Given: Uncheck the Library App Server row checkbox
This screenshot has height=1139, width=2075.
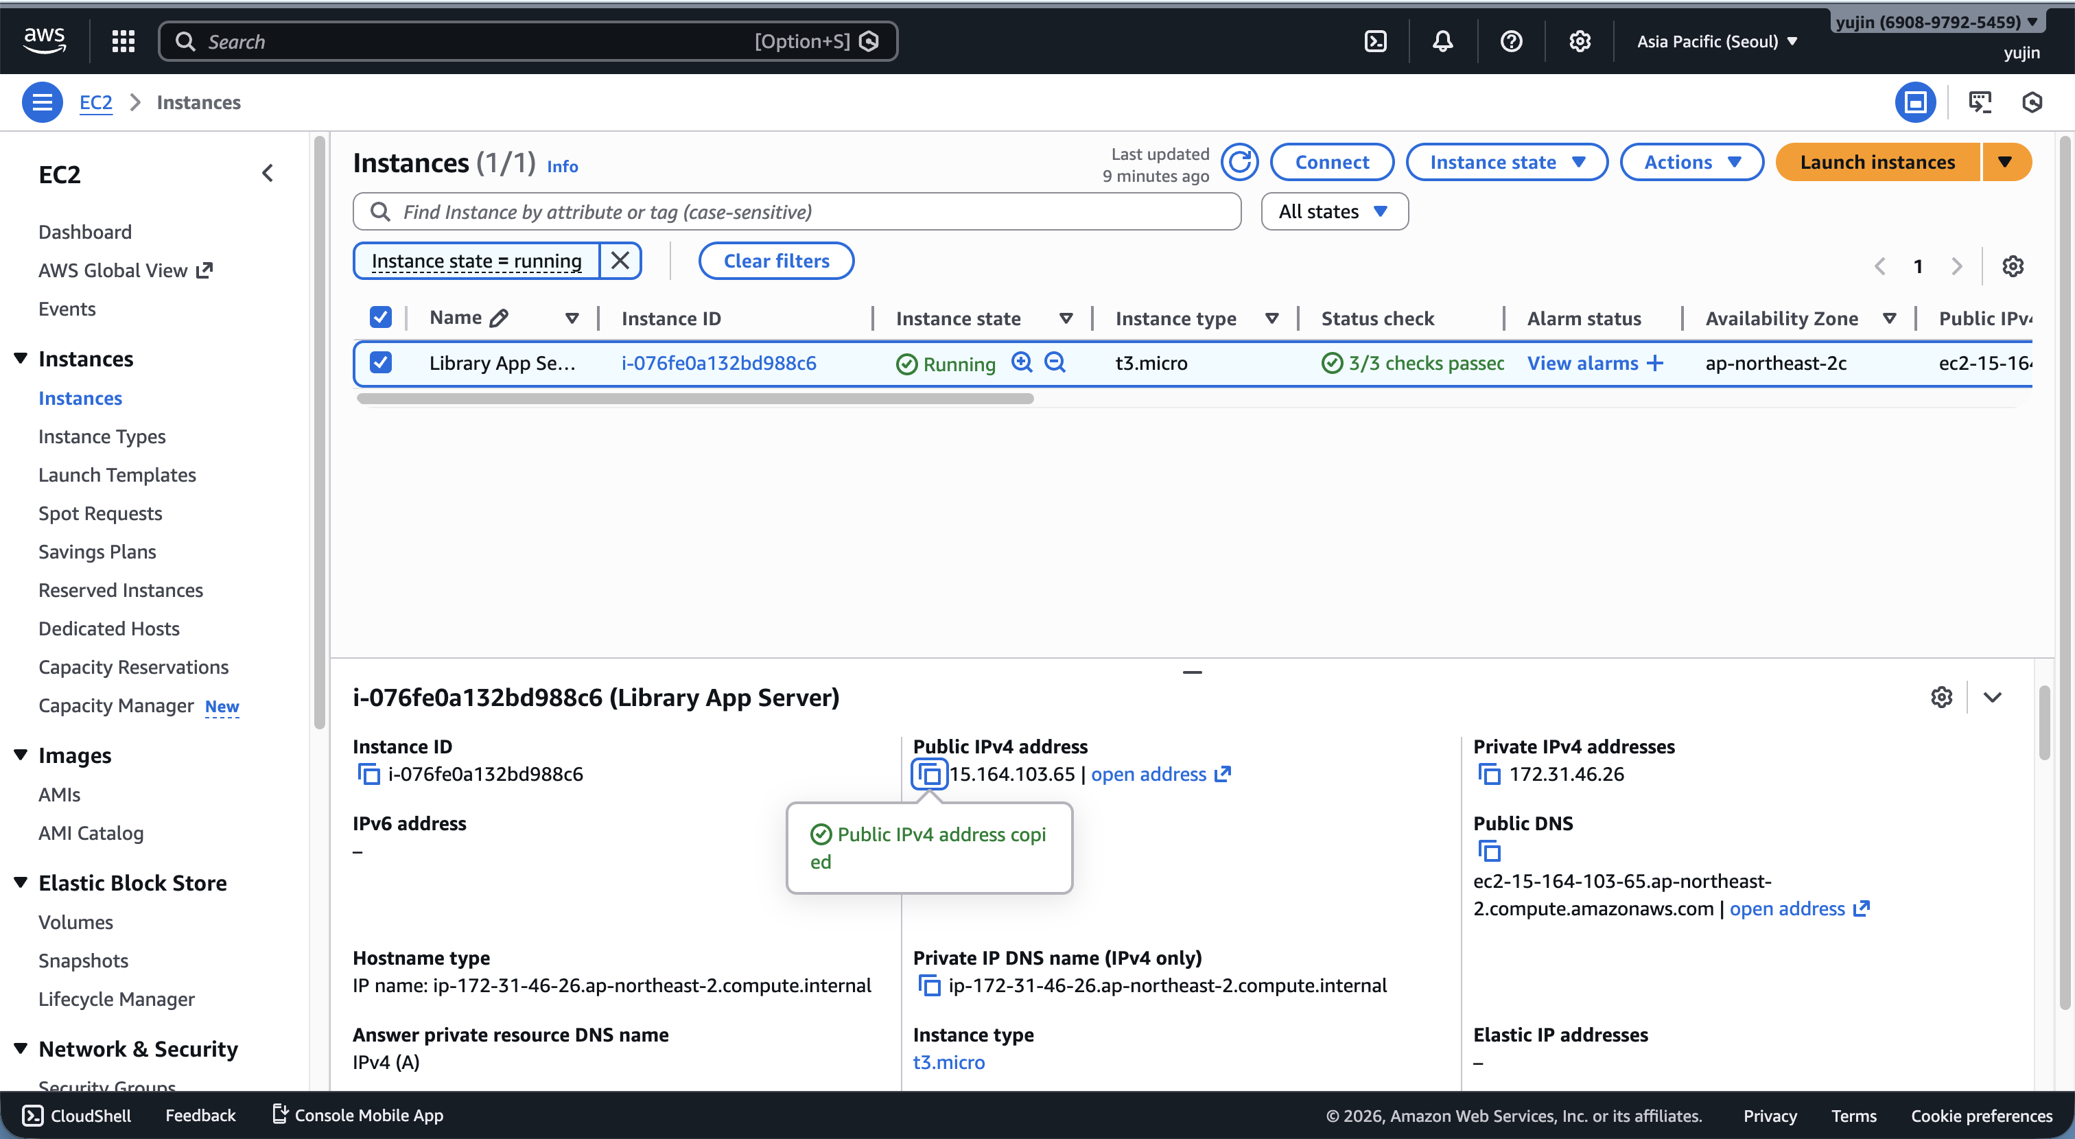Looking at the screenshot, I should pyautogui.click(x=380, y=362).
